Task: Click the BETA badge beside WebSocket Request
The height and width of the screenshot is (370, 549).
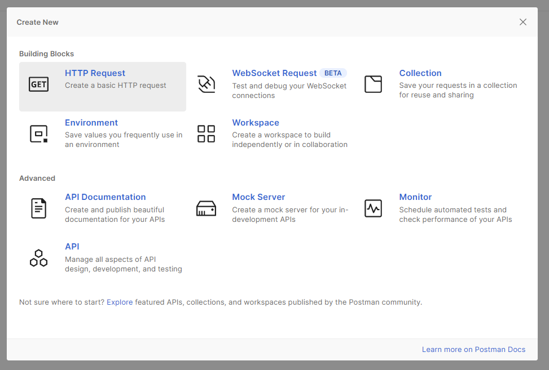Action: pos(333,73)
